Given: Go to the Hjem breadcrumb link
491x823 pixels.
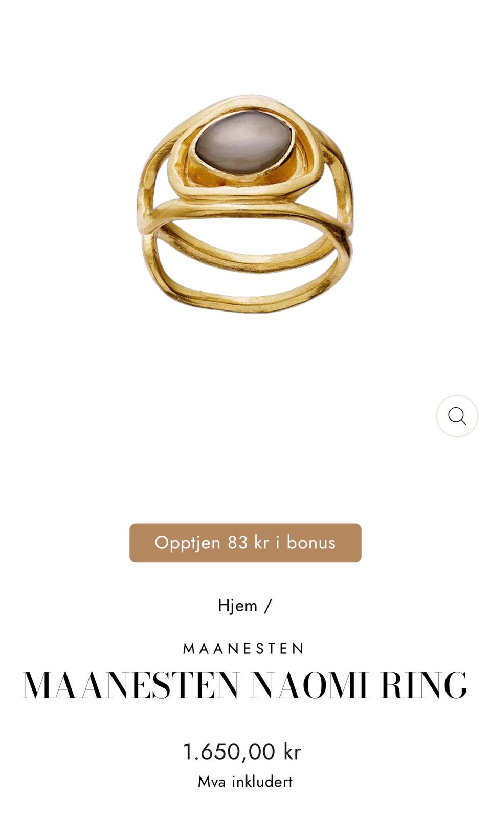Looking at the screenshot, I should pyautogui.click(x=238, y=606).
